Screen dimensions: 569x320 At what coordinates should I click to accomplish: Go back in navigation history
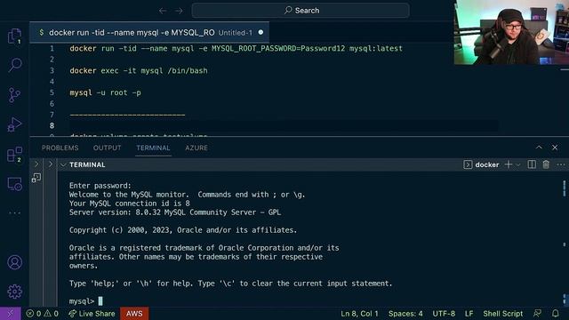163,11
